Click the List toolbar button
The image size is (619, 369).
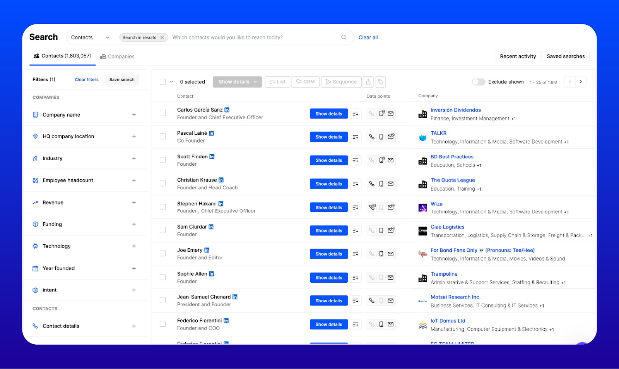coord(277,82)
